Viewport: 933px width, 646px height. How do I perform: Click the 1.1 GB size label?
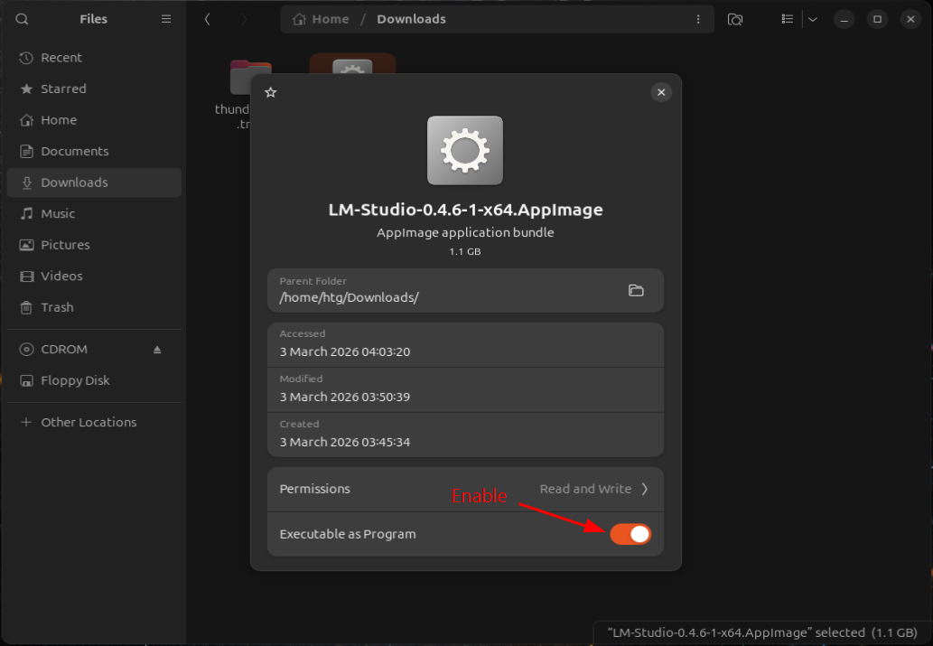tap(465, 251)
